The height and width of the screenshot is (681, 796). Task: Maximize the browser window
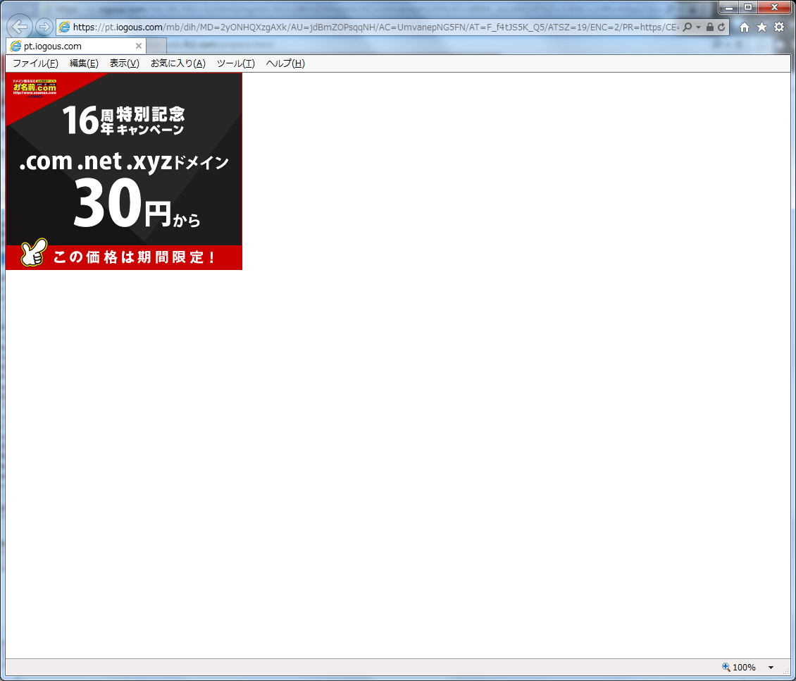[748, 8]
